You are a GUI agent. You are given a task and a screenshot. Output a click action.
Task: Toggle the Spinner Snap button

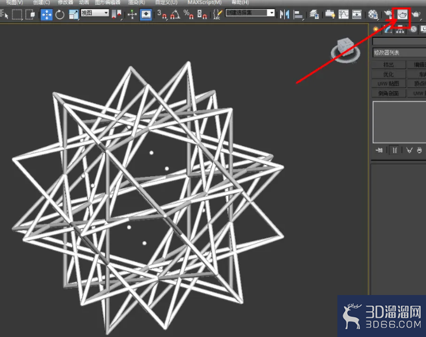tap(202, 14)
